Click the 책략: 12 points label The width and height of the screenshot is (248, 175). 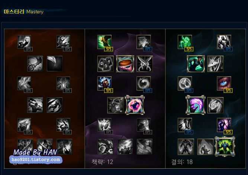(102, 162)
